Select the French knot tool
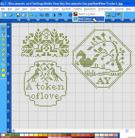Screen dimensions: 135x138 [3, 70]
